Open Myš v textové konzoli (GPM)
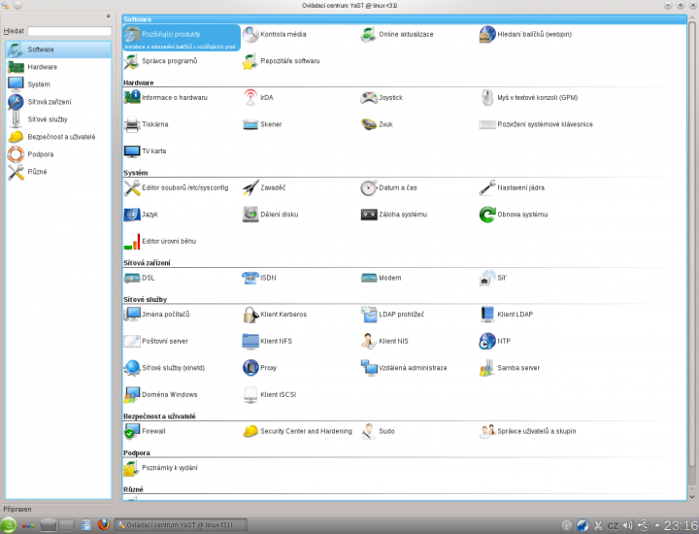This screenshot has height=534, width=699. pos(528,98)
